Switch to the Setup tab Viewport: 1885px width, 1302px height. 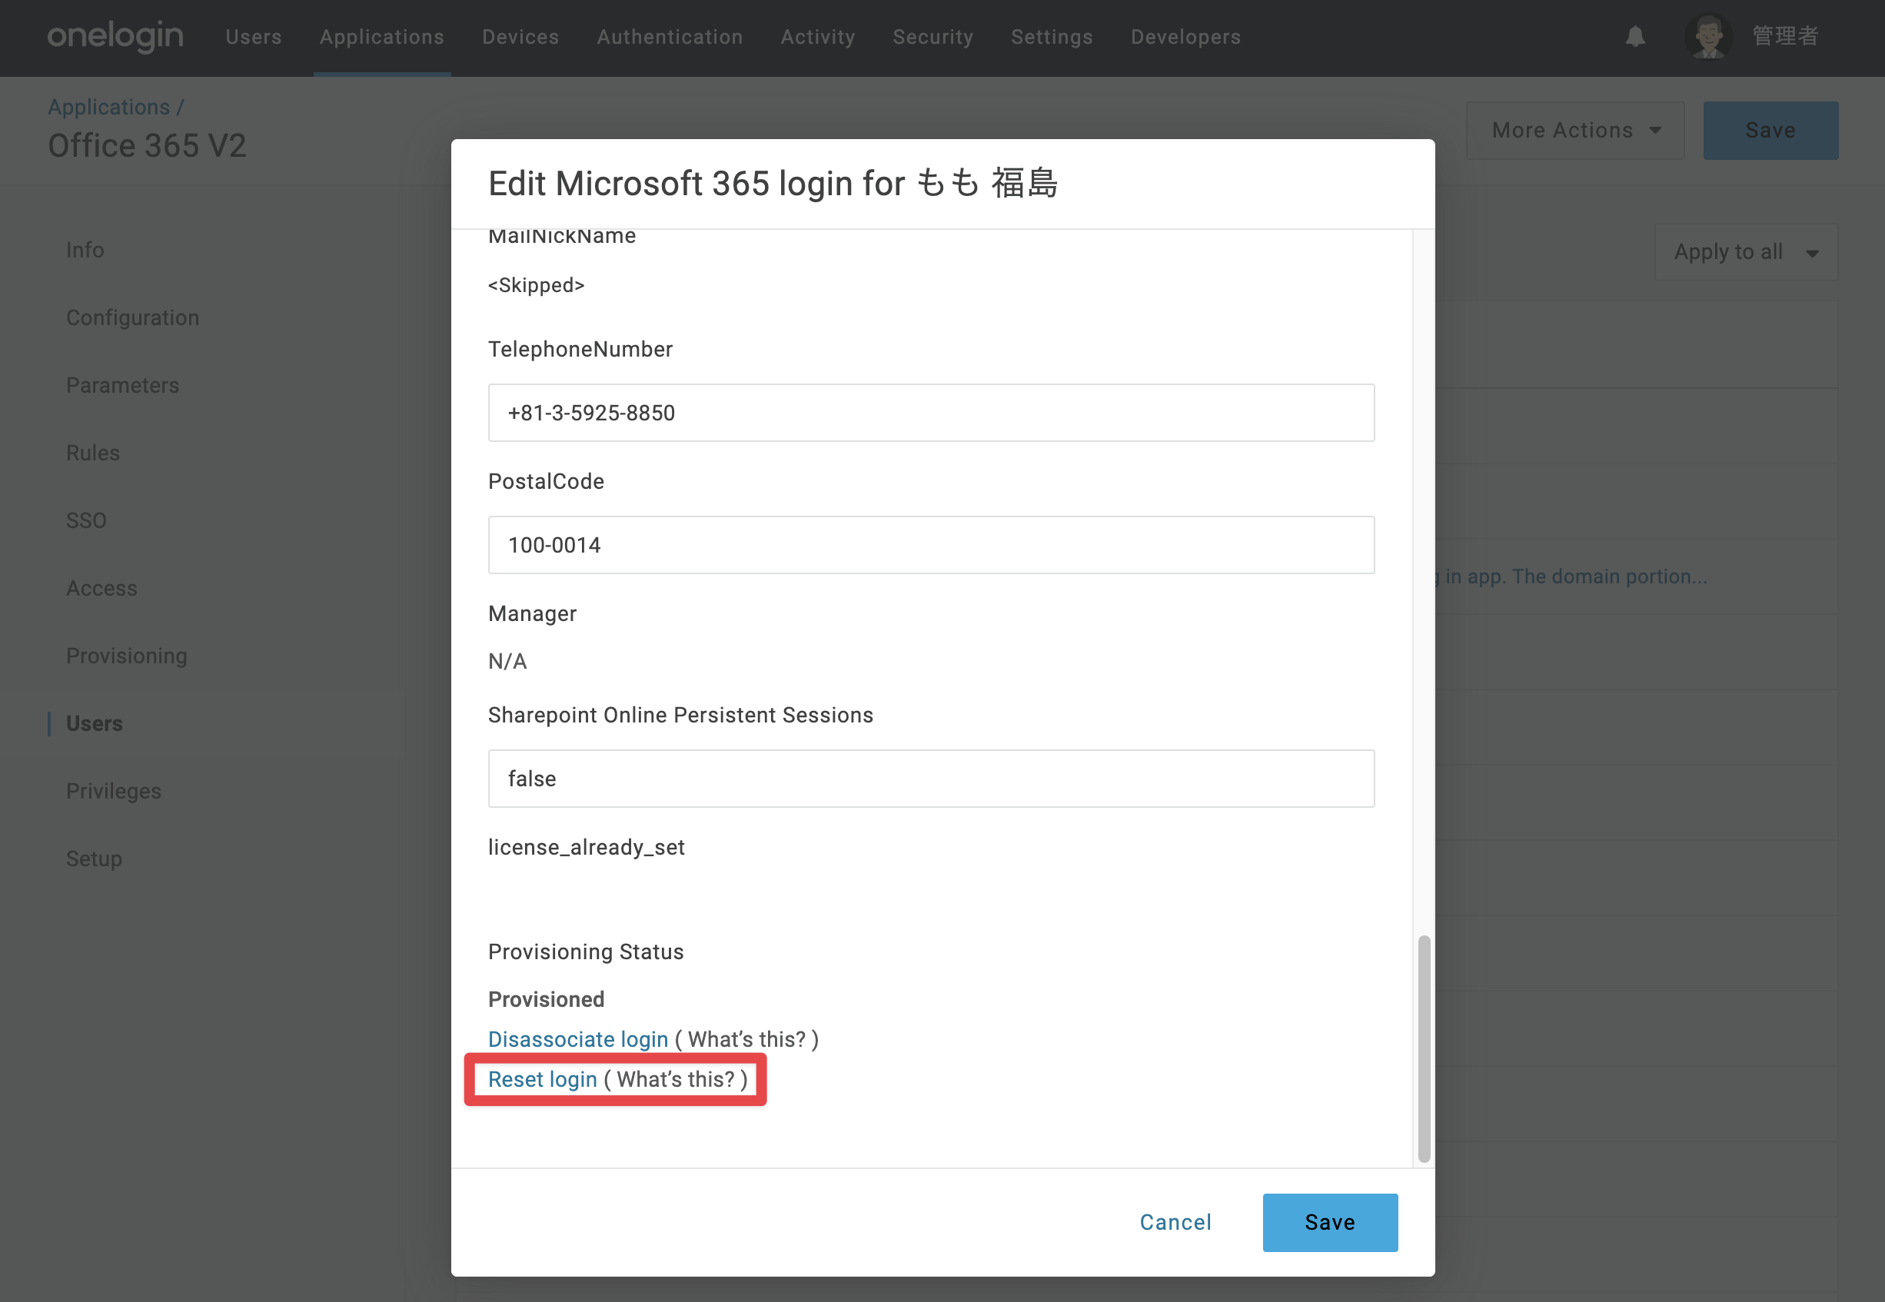pyautogui.click(x=94, y=859)
